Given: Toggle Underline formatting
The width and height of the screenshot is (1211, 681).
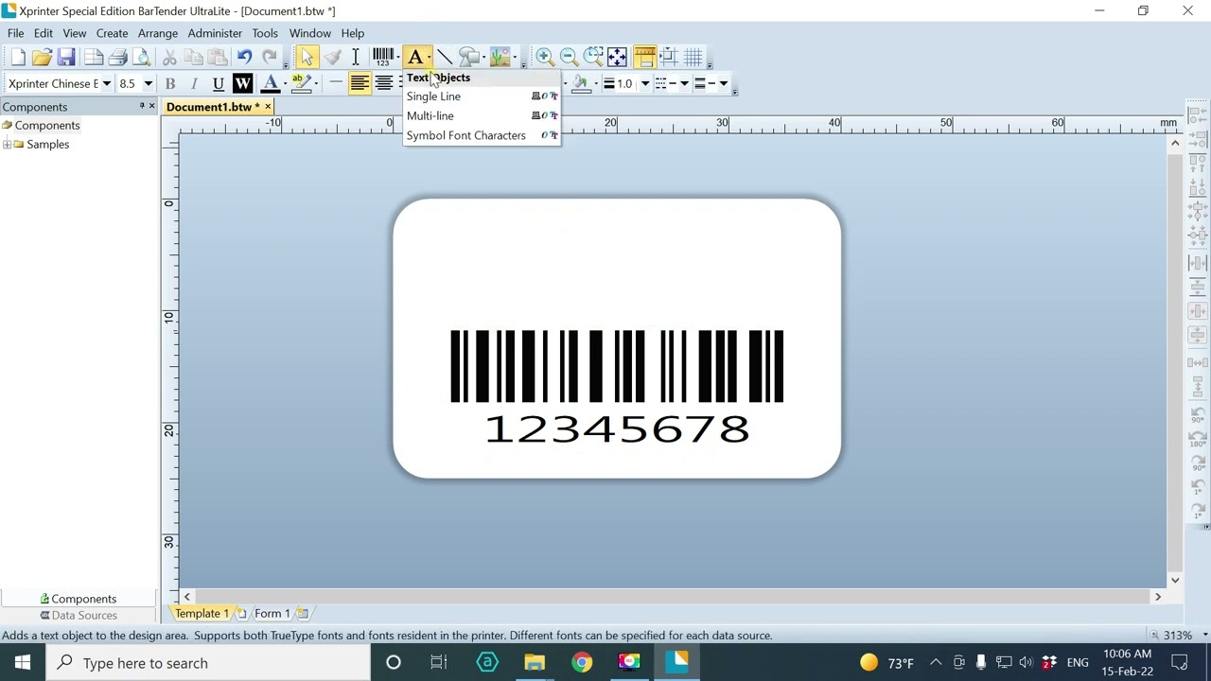Looking at the screenshot, I should pyautogui.click(x=218, y=83).
